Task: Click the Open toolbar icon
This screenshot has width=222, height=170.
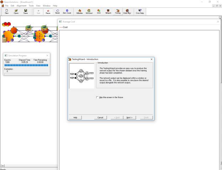Action: coord(16,11)
